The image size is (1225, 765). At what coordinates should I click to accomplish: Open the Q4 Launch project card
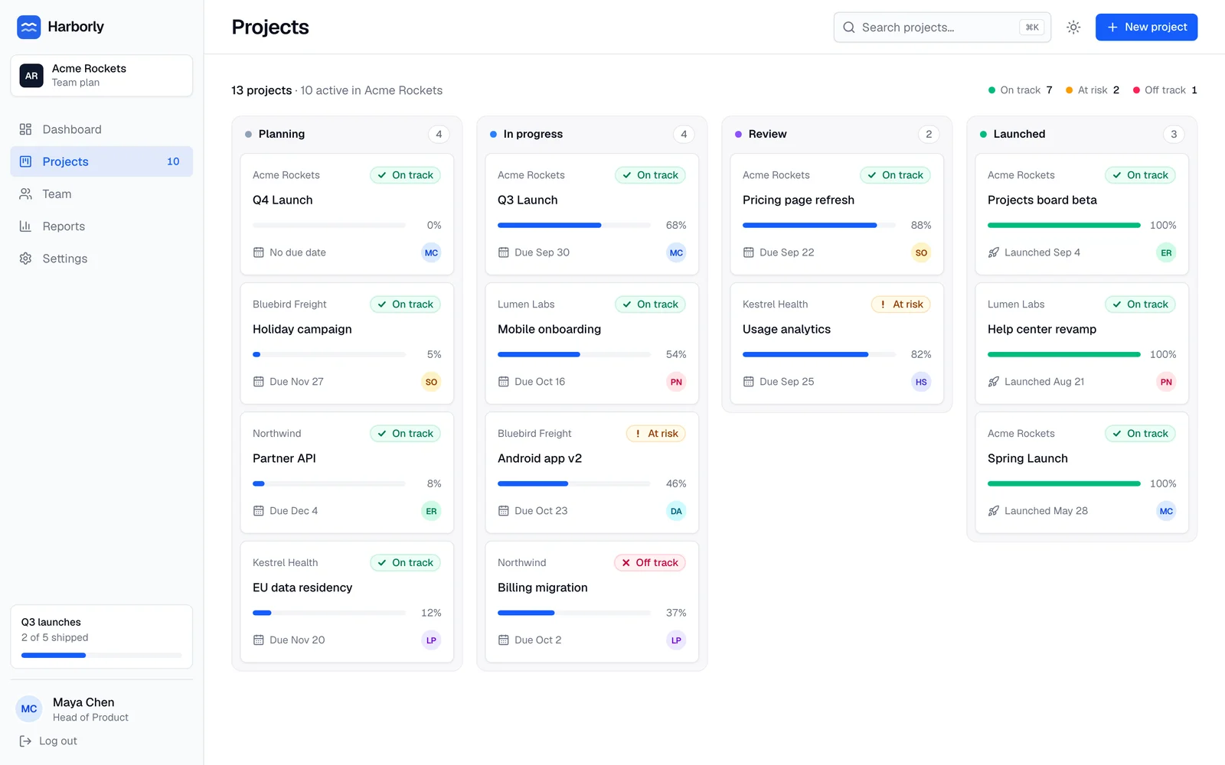pos(347,214)
